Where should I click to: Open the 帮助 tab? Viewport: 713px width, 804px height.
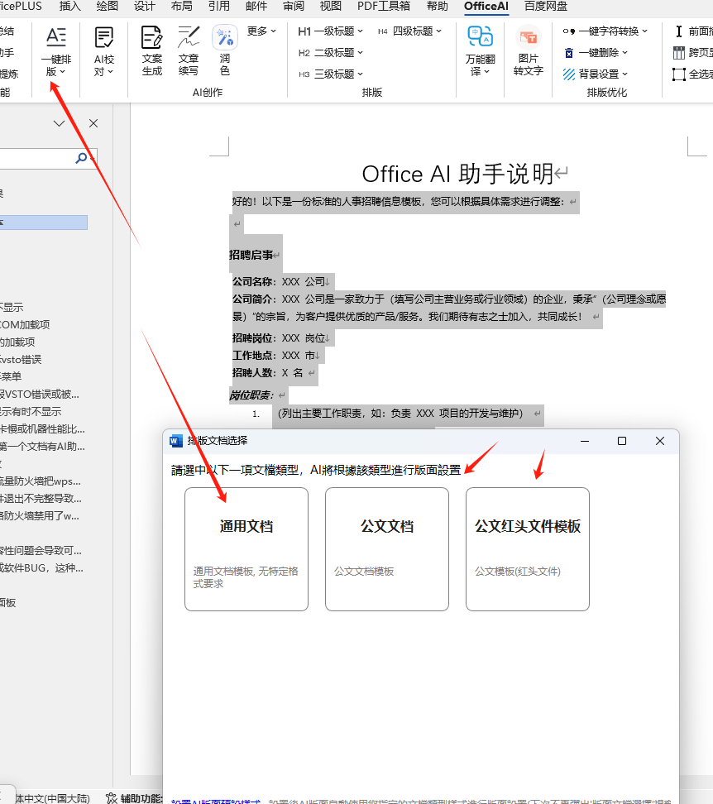click(438, 6)
